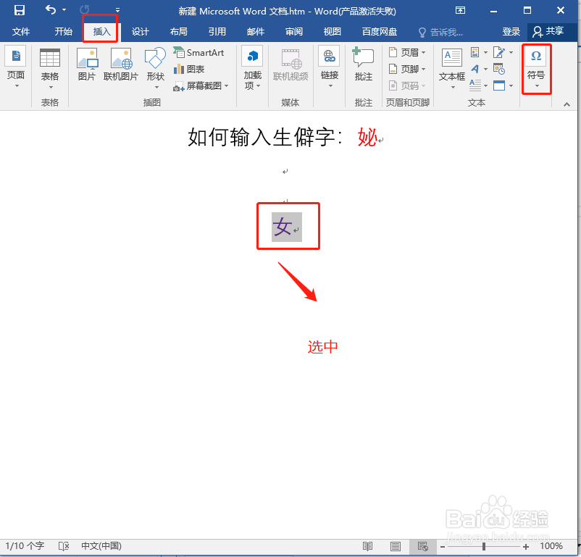Viewport: 581px width, 557px height.
Task: Switch to Print Layout view
Action: pyautogui.click(x=396, y=546)
